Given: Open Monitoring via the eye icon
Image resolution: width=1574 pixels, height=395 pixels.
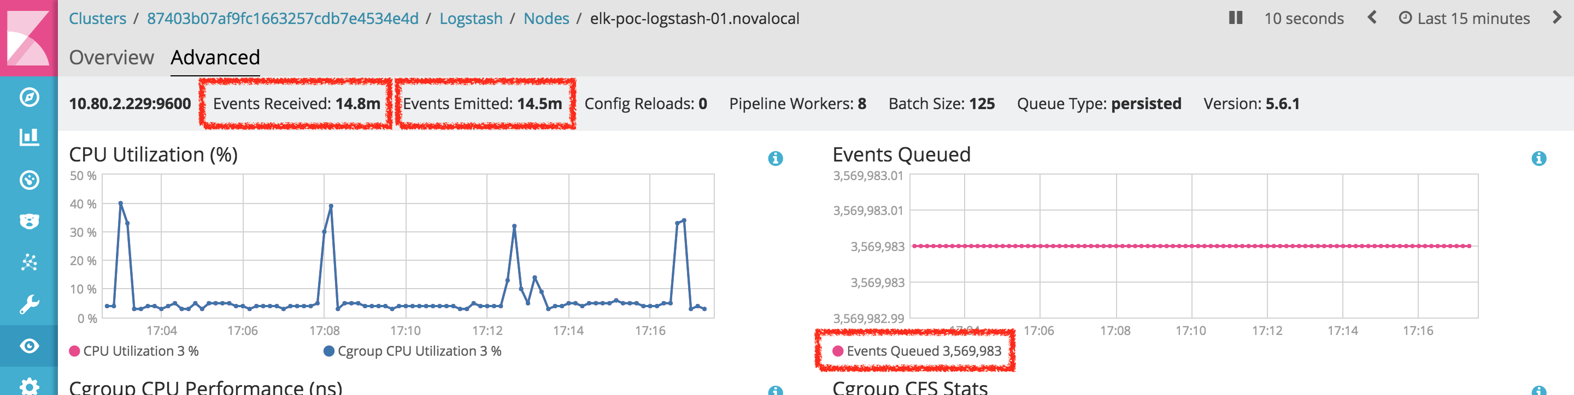Looking at the screenshot, I should 29,346.
